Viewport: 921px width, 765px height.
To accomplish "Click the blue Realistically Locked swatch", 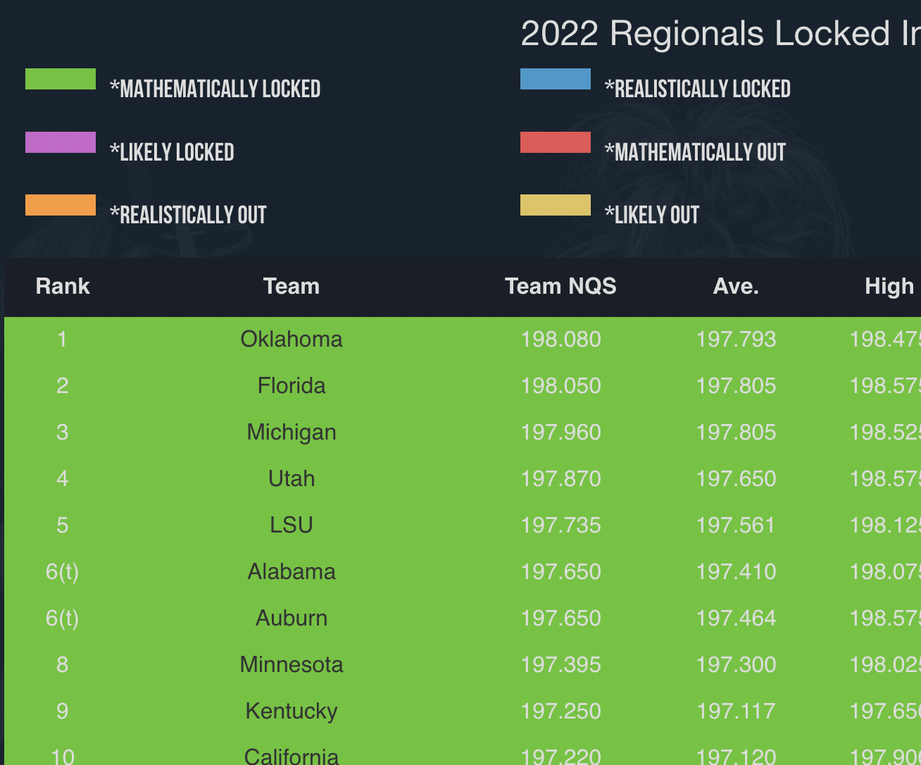I will [x=556, y=79].
